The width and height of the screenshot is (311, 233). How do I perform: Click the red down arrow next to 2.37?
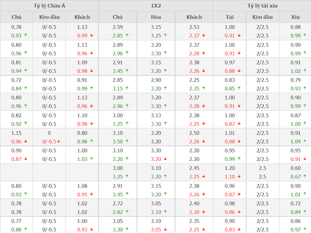204,35
